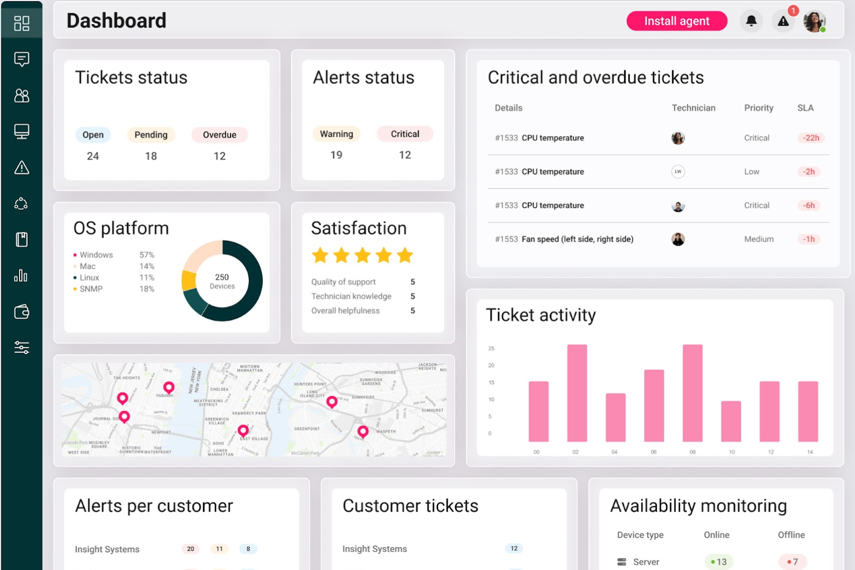Click the notification bell icon
The width and height of the screenshot is (855, 570).
(x=751, y=21)
